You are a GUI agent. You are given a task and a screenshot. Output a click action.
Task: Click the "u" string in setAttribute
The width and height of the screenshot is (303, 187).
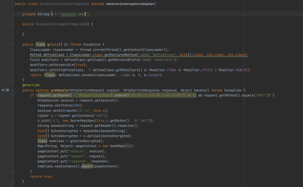pos(87,111)
